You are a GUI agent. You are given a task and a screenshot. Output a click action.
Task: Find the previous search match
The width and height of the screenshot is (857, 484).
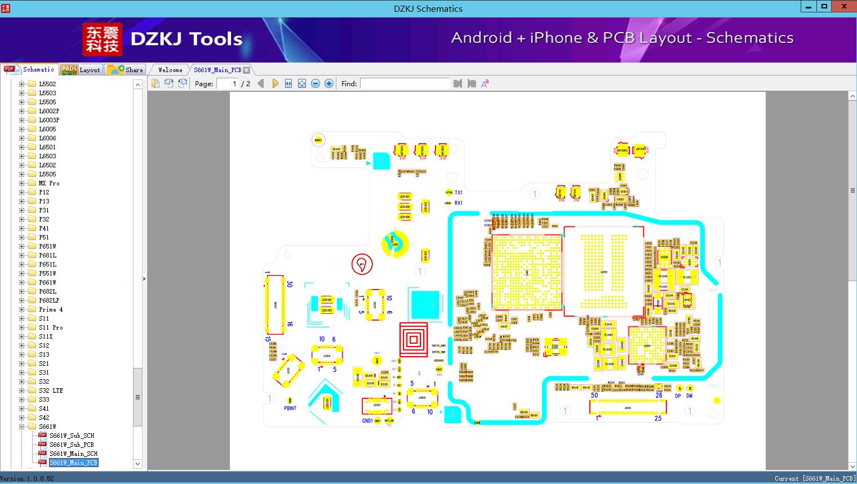458,83
